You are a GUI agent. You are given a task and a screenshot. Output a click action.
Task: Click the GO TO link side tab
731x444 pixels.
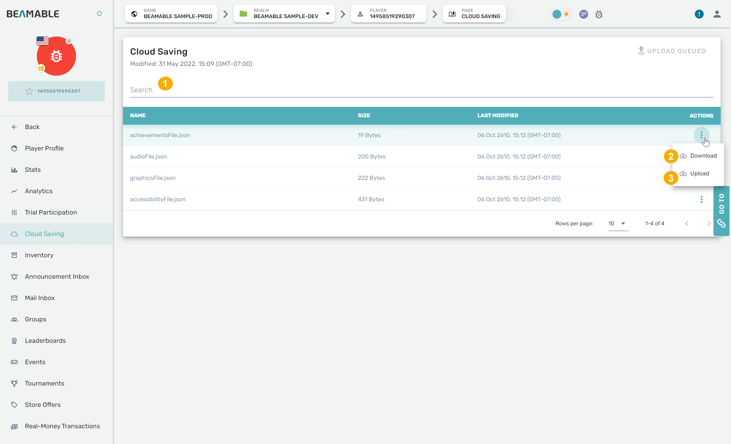[721, 211]
